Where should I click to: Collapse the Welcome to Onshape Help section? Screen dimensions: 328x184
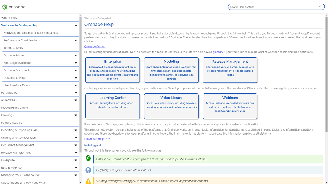click(x=76, y=25)
